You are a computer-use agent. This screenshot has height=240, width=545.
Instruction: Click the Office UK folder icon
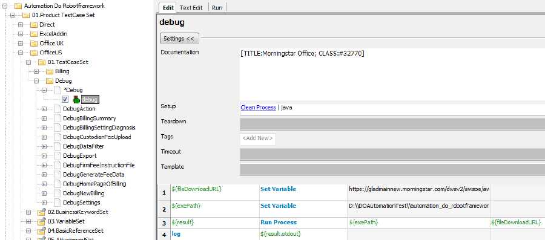click(33, 44)
